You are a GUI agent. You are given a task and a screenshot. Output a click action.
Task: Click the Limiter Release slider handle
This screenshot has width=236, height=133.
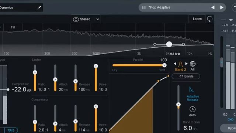point(76,81)
